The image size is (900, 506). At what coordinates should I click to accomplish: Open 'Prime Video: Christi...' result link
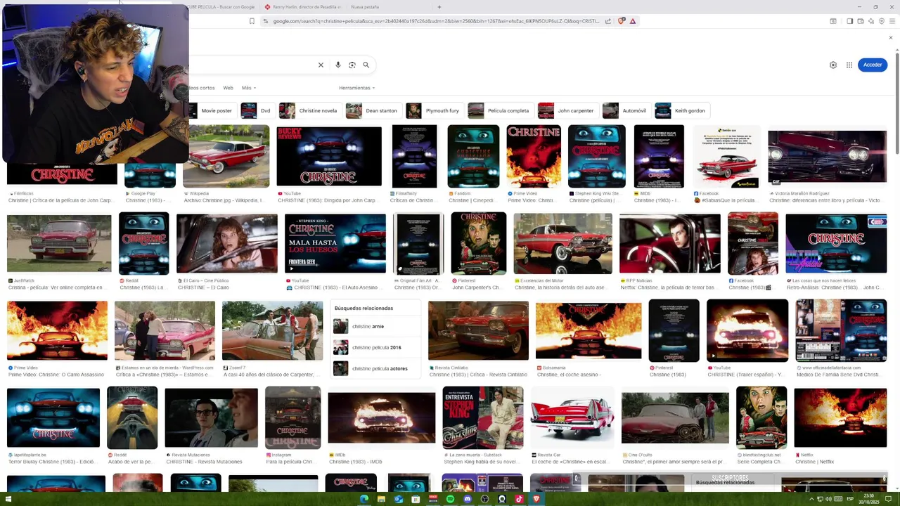point(532,200)
